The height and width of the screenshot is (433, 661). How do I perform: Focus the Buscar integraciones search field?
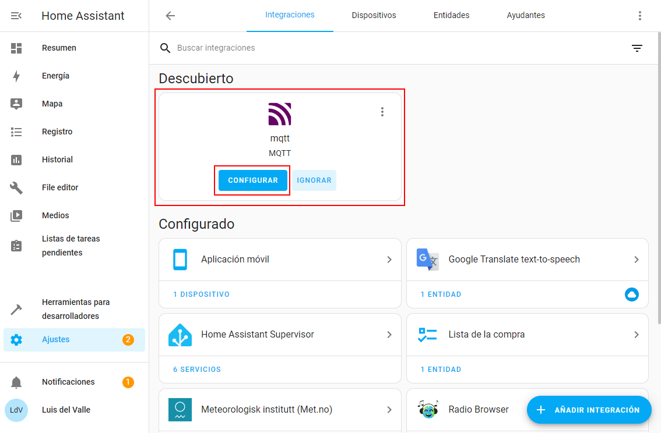coord(350,48)
